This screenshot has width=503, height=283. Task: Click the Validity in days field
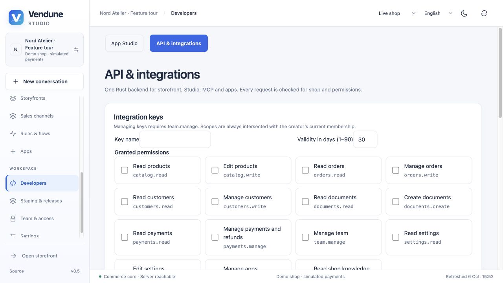(365, 140)
